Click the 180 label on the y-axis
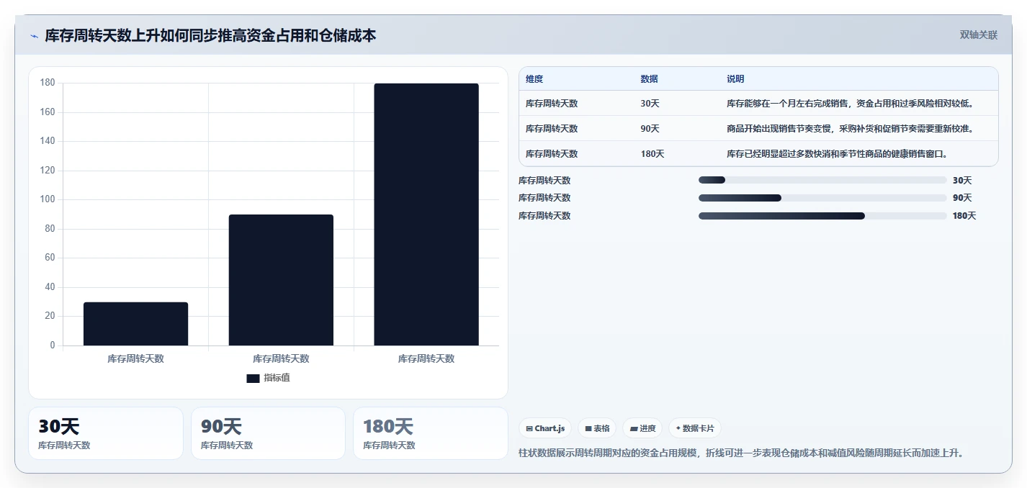Image resolution: width=1027 pixels, height=488 pixels. 48,83
